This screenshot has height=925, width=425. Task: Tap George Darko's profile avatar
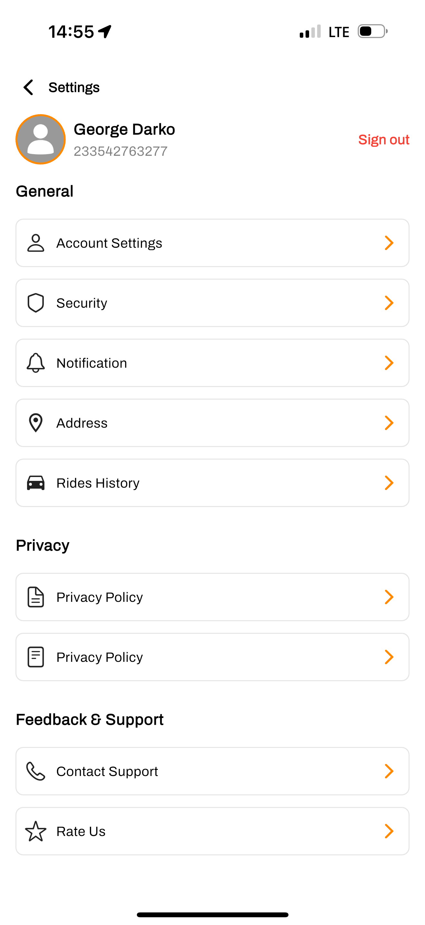tap(41, 139)
